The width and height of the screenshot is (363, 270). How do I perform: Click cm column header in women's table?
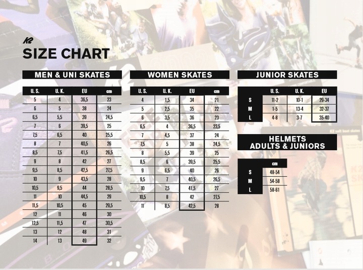pyautogui.click(x=216, y=91)
